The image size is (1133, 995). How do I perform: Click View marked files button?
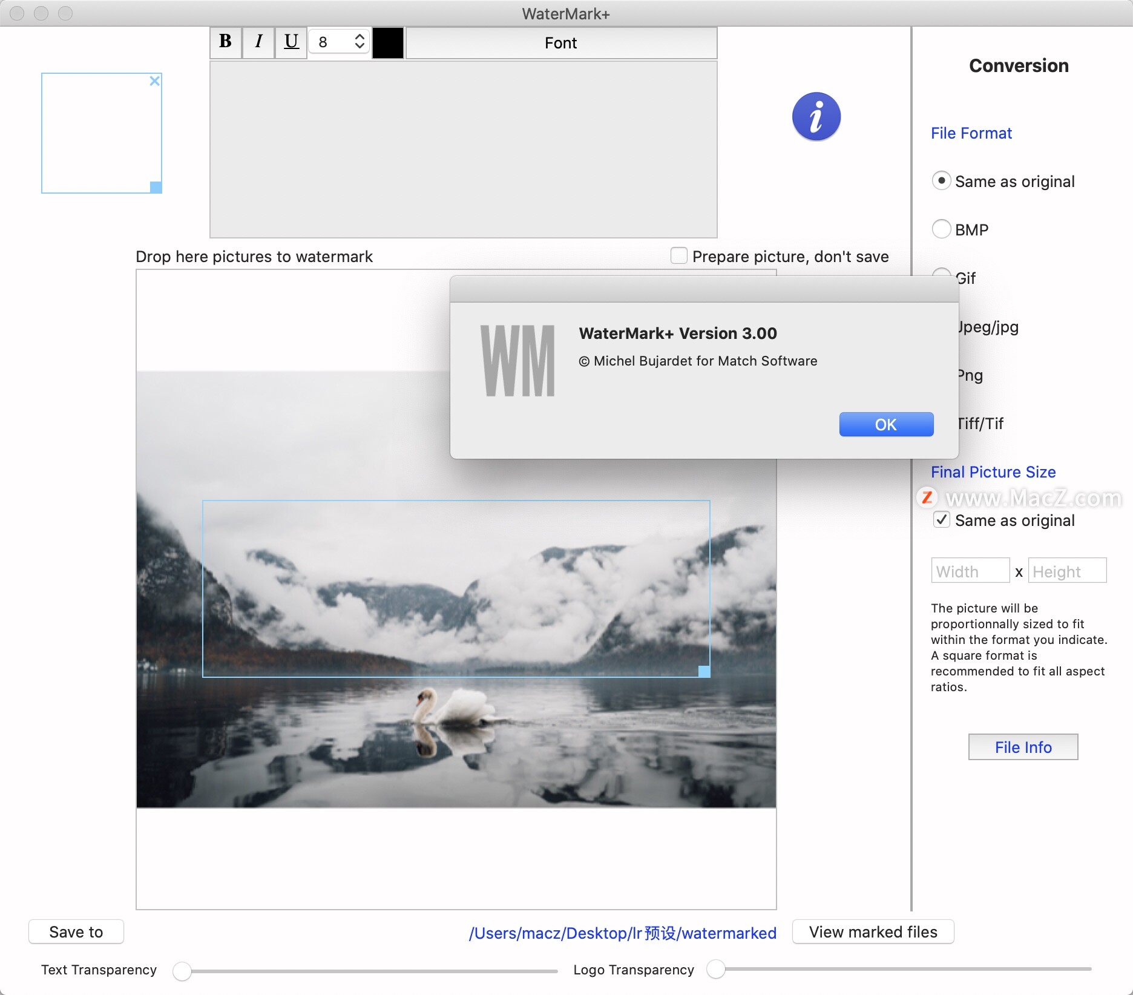click(x=873, y=931)
